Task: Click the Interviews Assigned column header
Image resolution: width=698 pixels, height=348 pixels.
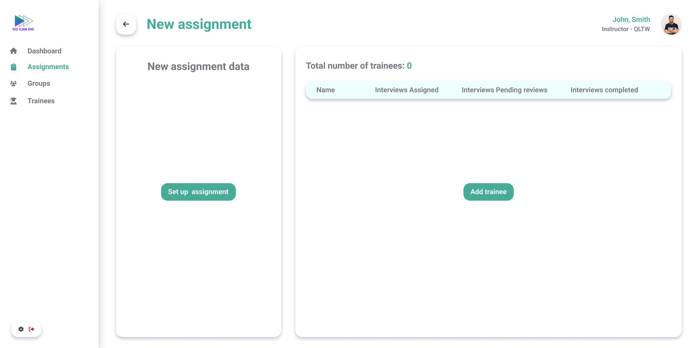Action: click(407, 90)
